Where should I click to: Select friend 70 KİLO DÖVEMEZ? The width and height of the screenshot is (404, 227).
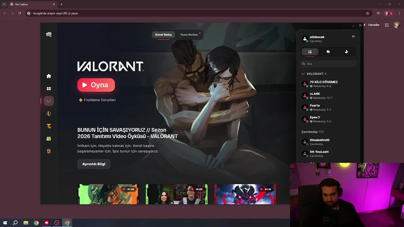[328, 84]
